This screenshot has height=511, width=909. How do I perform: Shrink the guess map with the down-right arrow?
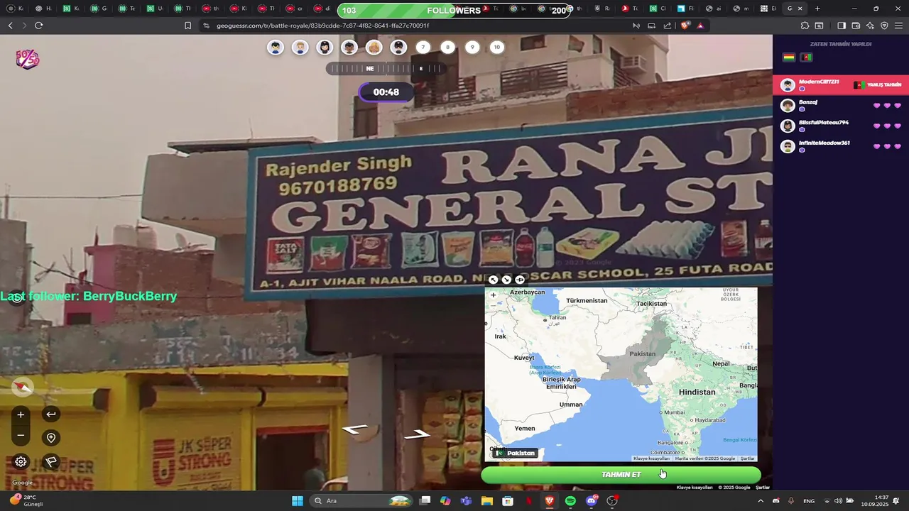point(506,280)
